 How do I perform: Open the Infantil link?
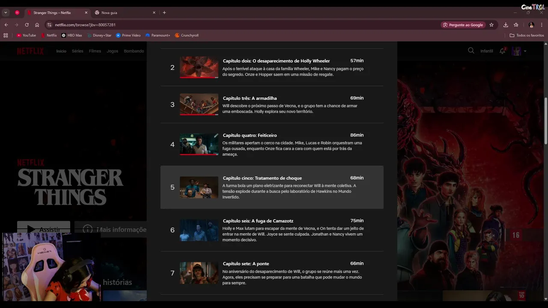(x=487, y=51)
